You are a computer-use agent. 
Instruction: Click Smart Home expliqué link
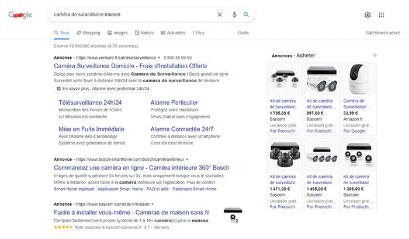(74, 189)
